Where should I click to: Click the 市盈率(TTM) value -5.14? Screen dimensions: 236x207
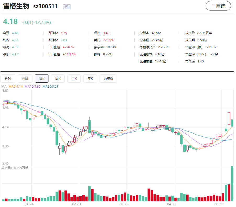214,54
